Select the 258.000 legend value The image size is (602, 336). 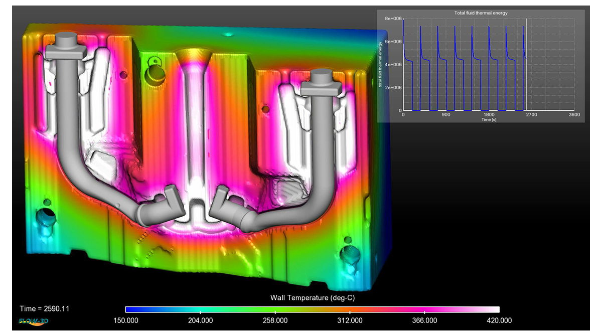click(x=275, y=320)
